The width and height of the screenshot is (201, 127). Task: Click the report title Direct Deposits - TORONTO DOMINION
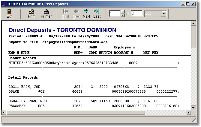point(62,30)
